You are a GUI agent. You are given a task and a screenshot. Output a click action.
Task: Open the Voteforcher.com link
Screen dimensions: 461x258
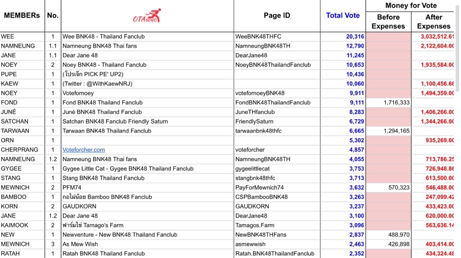[x=84, y=150]
